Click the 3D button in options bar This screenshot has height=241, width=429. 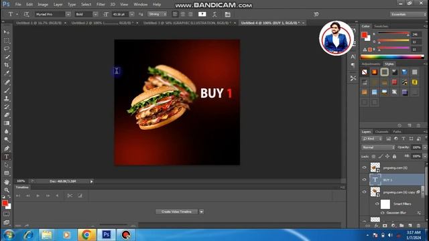316,14
